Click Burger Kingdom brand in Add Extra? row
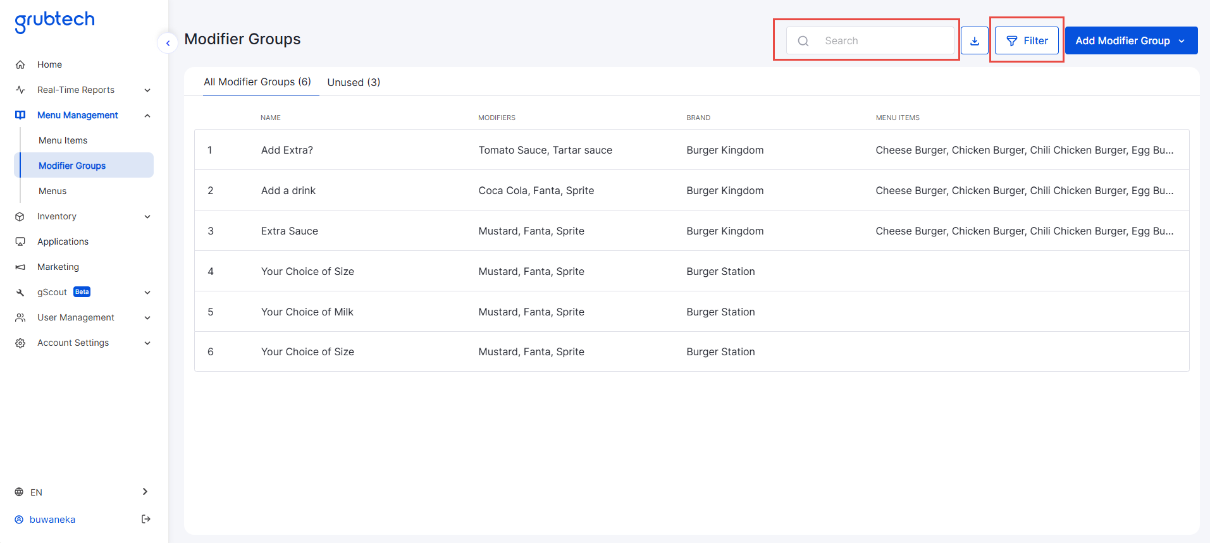 pyautogui.click(x=725, y=150)
